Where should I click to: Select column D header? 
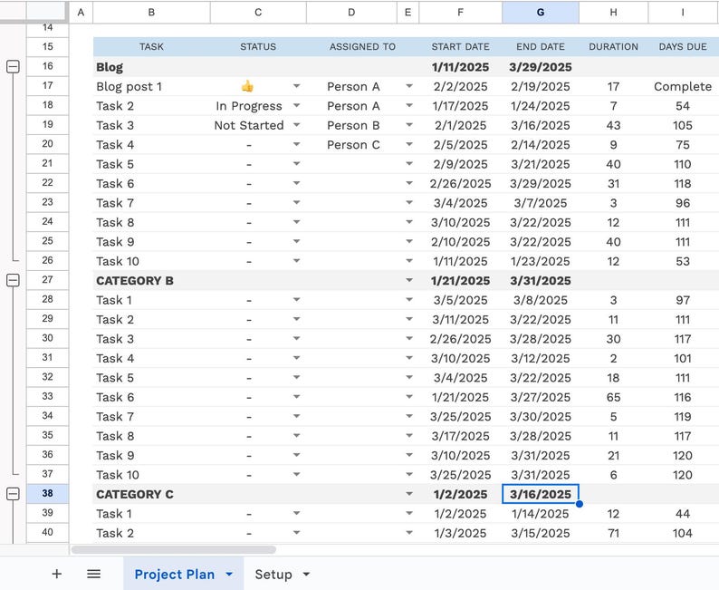pos(351,13)
